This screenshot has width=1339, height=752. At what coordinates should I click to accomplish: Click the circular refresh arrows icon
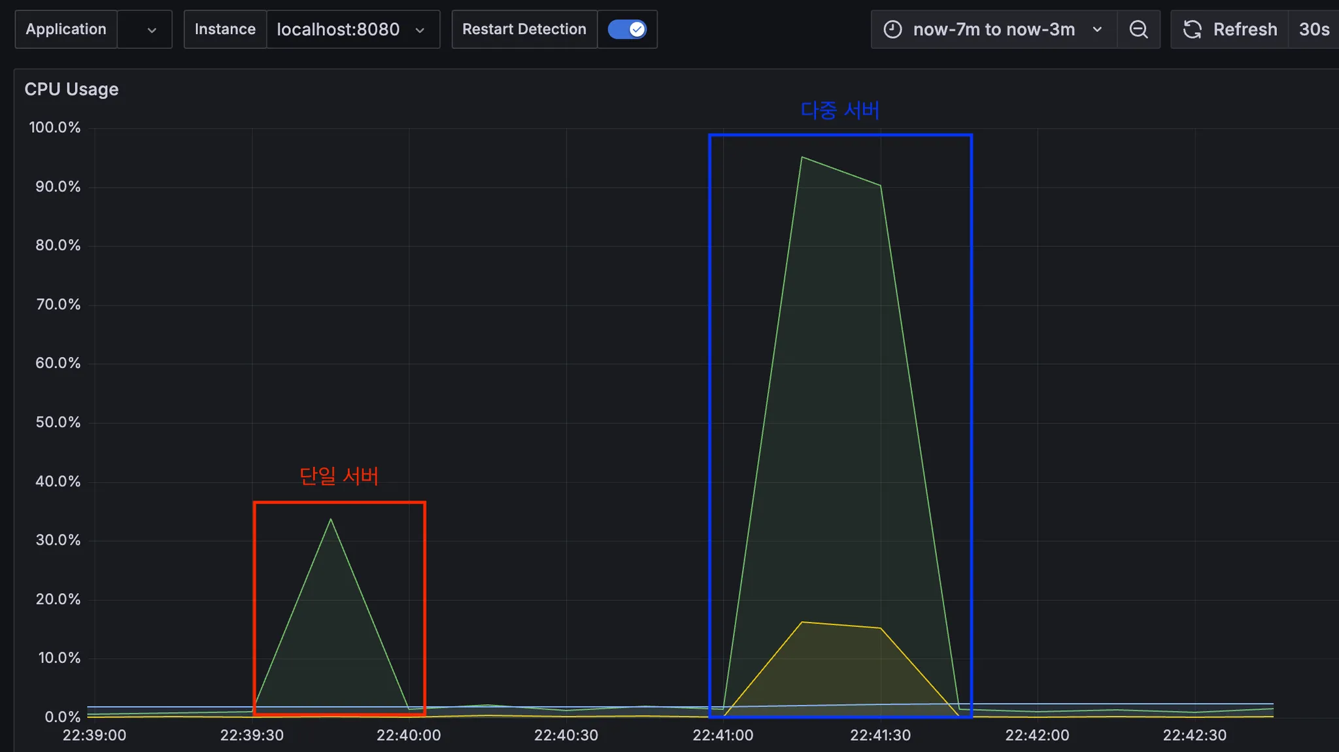(x=1192, y=29)
